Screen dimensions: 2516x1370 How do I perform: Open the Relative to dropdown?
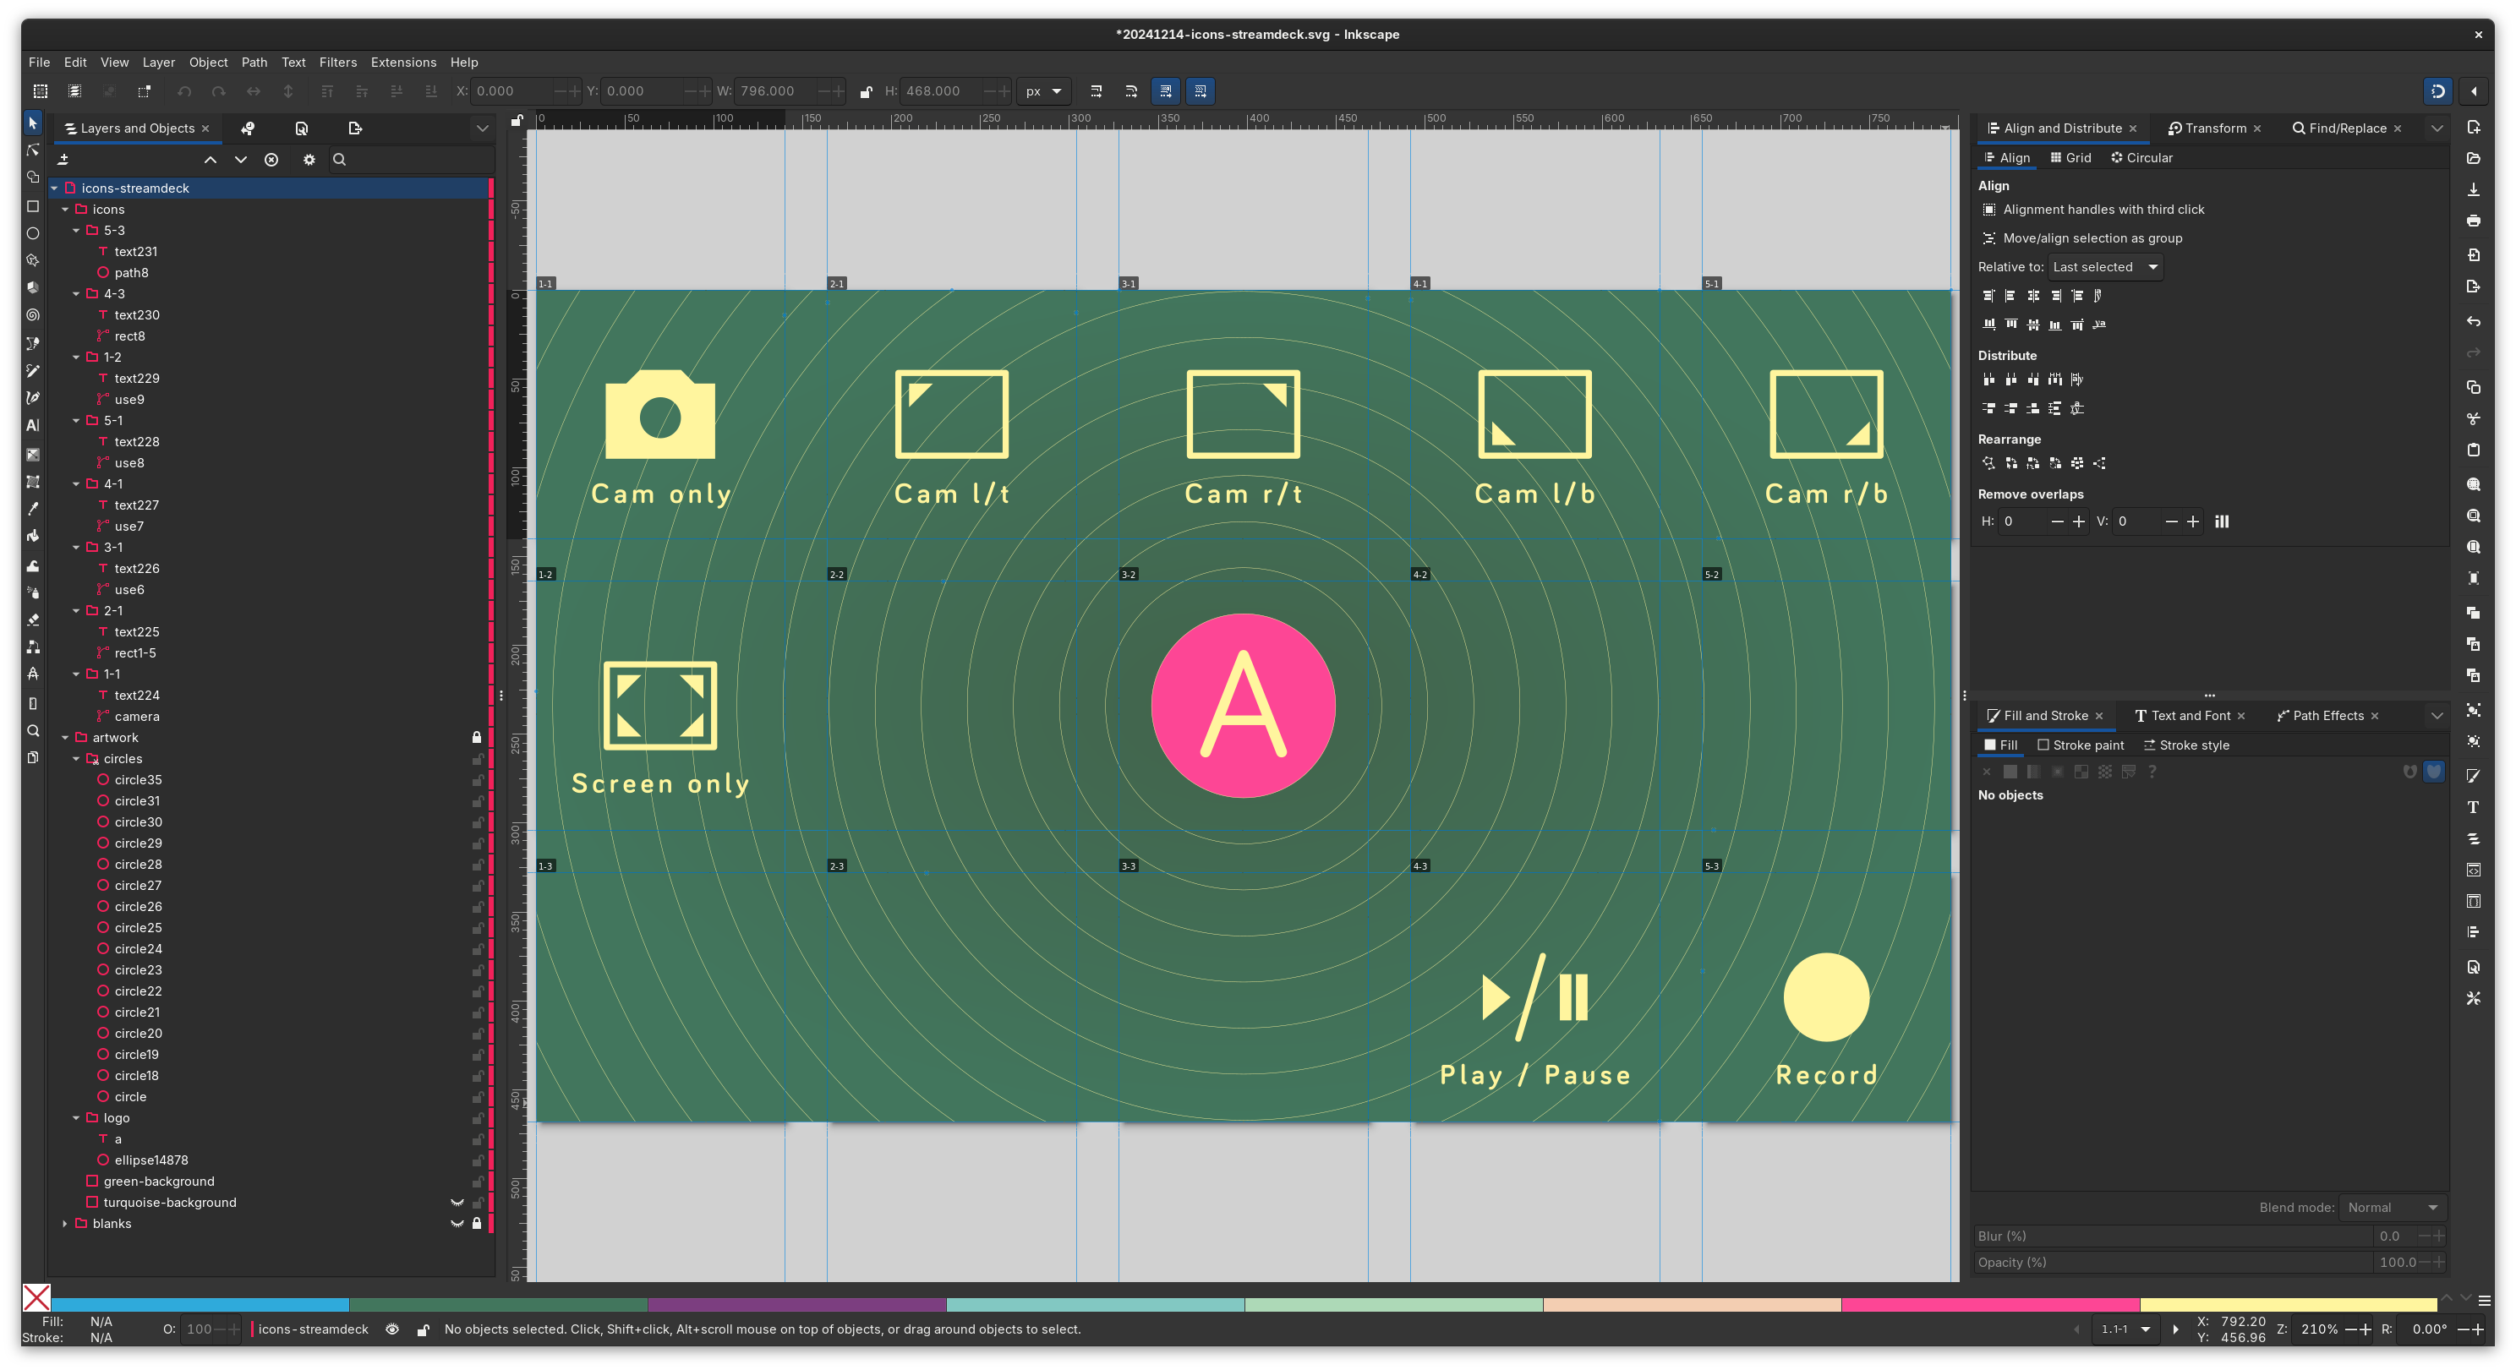(2105, 266)
